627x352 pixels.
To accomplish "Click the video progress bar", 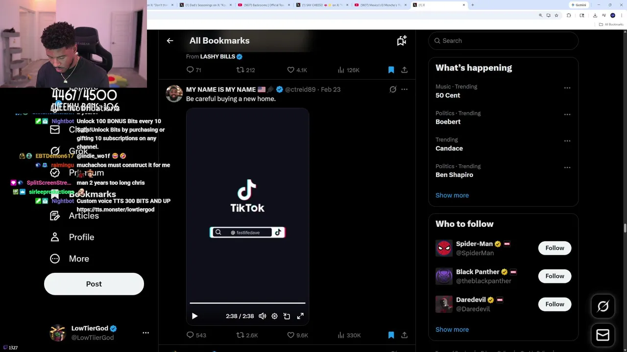I will pos(247,303).
